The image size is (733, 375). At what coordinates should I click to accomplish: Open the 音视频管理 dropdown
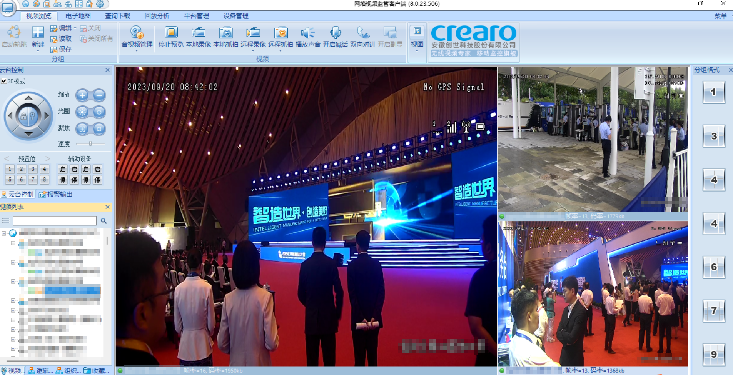[x=137, y=50]
